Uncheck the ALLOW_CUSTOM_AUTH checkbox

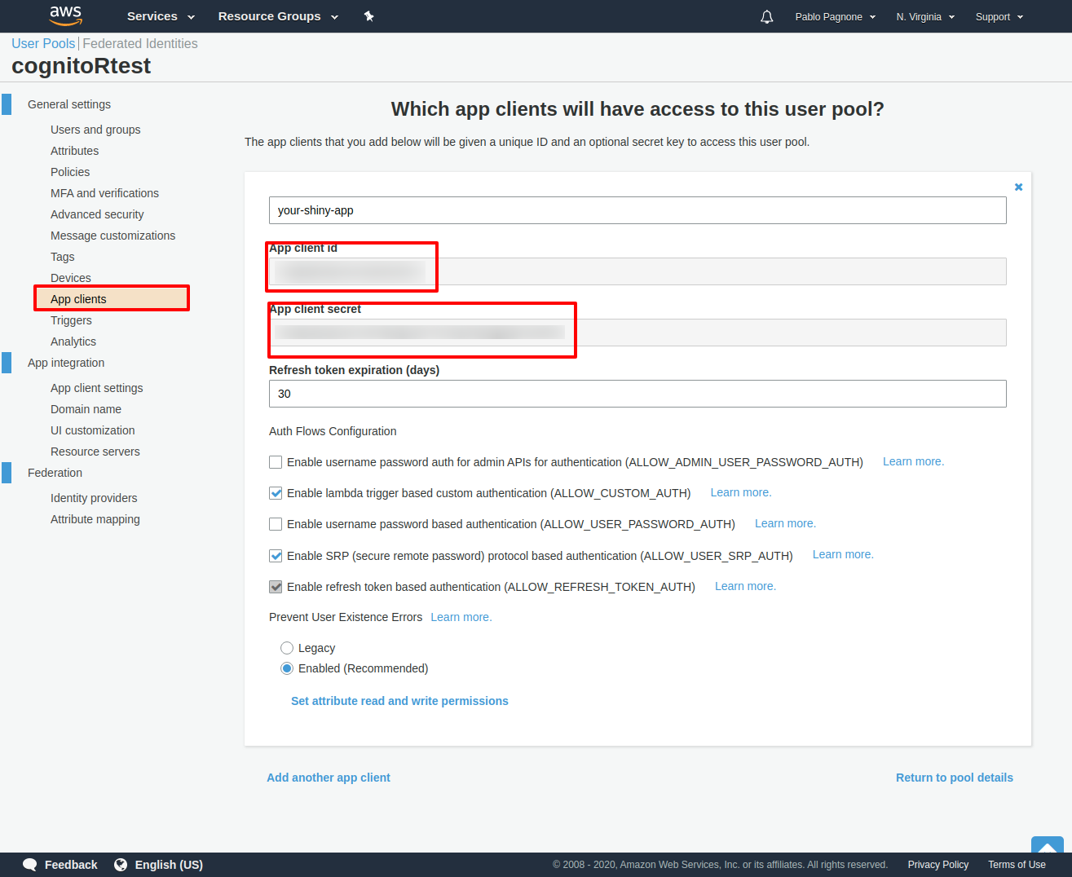click(x=276, y=493)
